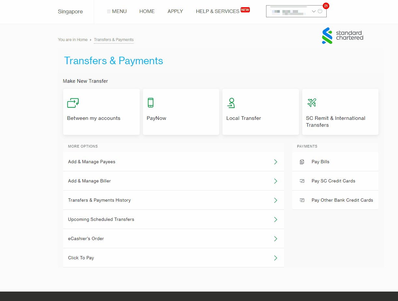Choose the Local Transfer option

pos(261,112)
